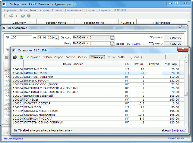Image resolution: width=193 pixels, height=143 pixels.
Task: Open the Справочники menu
Action: (74, 10)
